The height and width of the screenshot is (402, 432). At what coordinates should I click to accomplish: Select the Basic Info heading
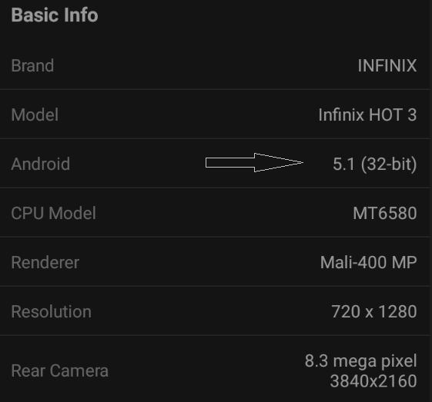(55, 15)
